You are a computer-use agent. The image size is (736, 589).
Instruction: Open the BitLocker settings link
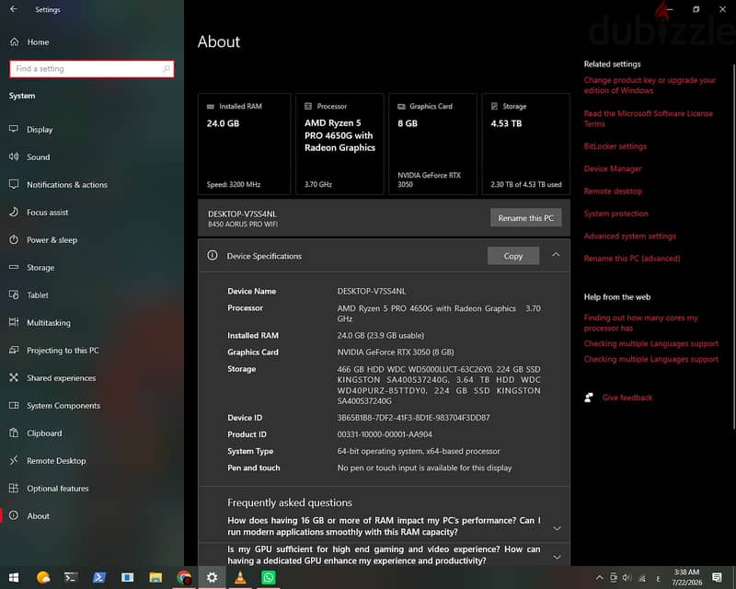615,146
